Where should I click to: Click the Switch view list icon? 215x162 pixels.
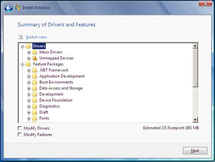pyautogui.click(x=21, y=37)
